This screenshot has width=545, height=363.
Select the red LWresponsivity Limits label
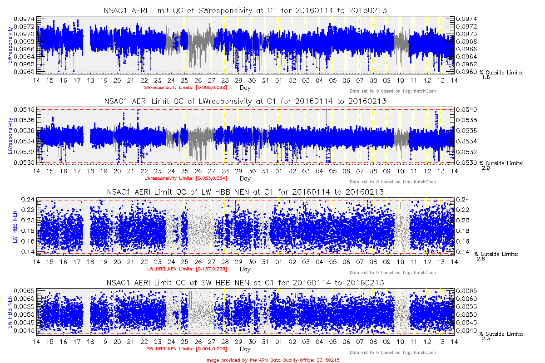click(x=185, y=178)
